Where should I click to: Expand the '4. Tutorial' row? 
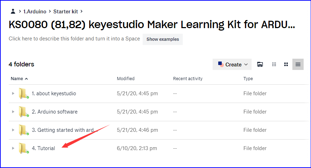[13, 148]
